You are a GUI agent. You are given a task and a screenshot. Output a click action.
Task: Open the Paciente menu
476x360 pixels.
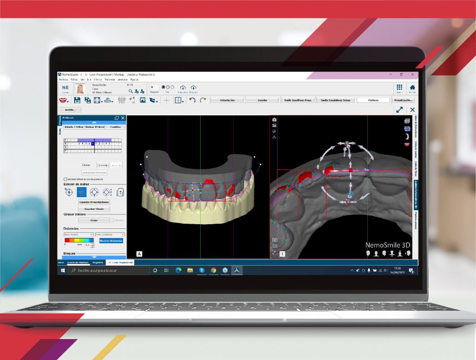[110, 80]
